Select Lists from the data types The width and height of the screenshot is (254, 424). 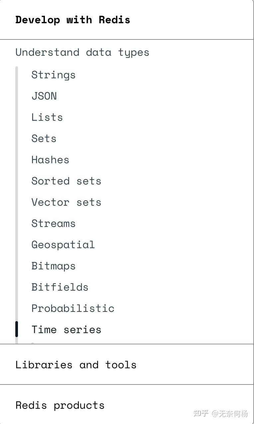47,117
